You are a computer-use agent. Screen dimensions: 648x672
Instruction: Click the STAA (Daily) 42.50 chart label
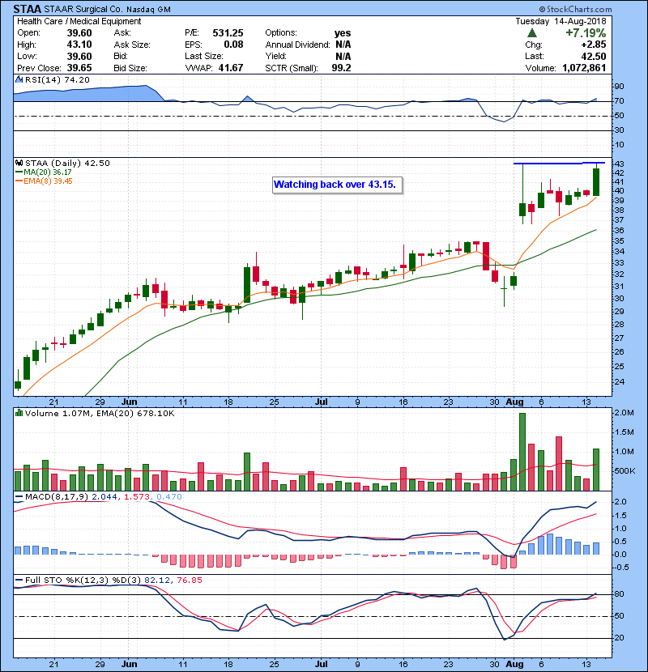(67, 164)
